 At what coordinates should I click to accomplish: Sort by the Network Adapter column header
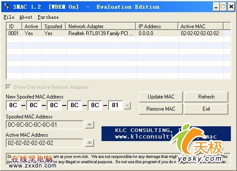(x=101, y=26)
